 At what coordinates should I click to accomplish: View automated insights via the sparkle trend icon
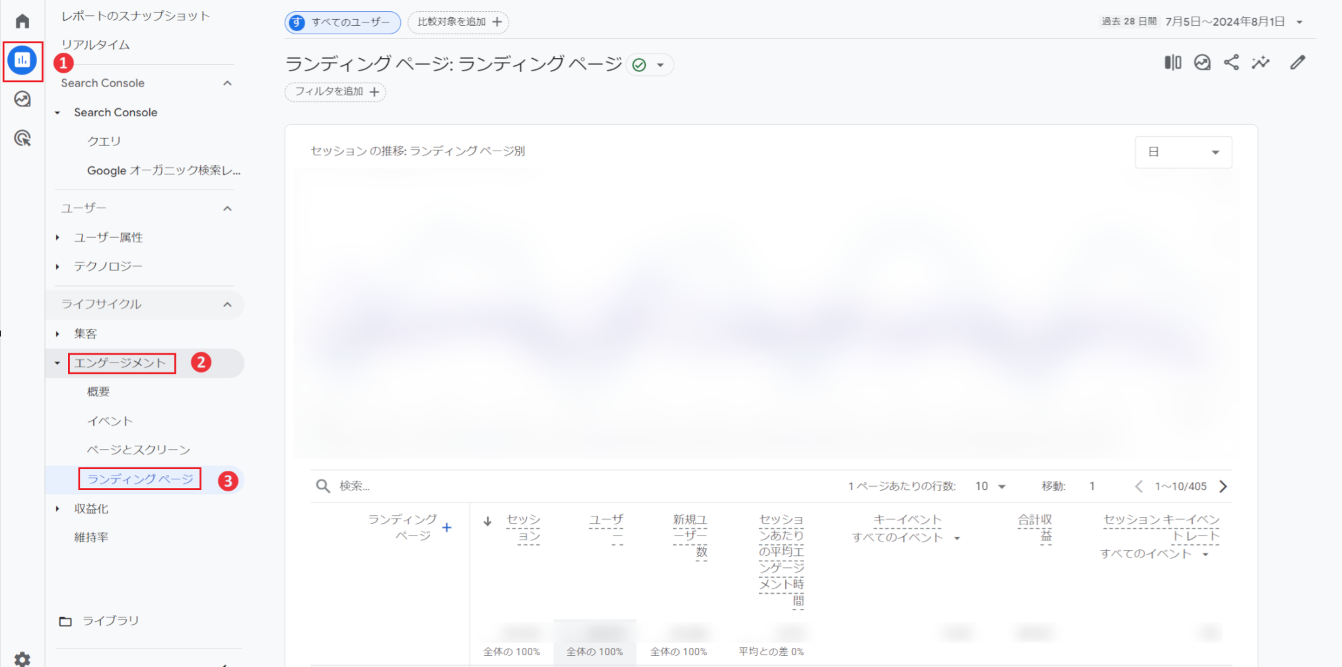click(1261, 62)
